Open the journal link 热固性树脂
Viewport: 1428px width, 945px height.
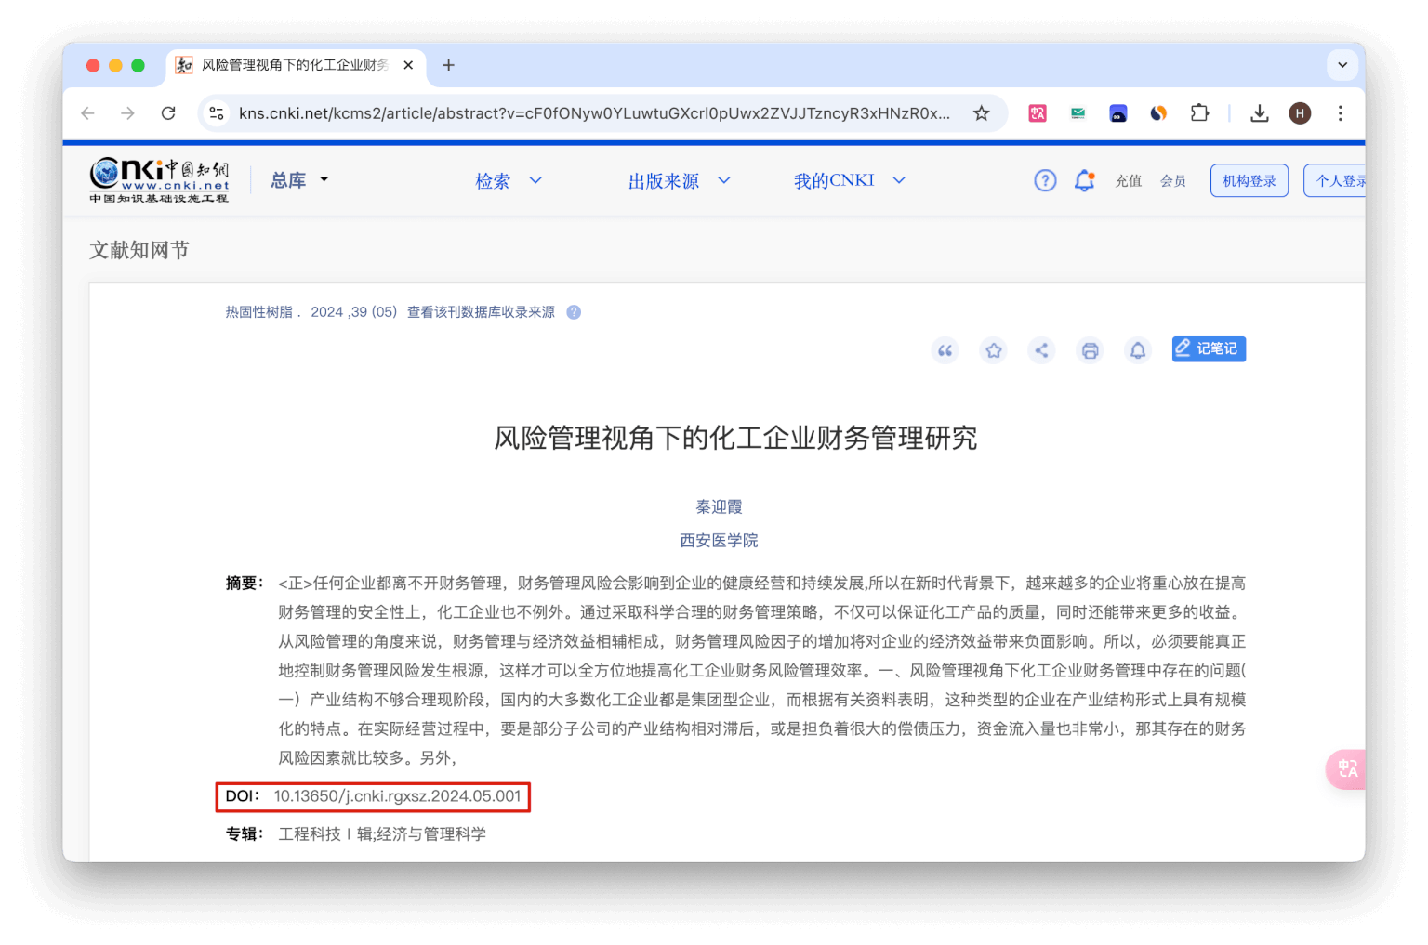258,312
